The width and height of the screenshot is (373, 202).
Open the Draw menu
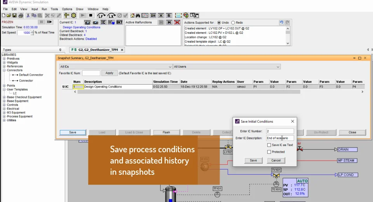click(80, 9)
